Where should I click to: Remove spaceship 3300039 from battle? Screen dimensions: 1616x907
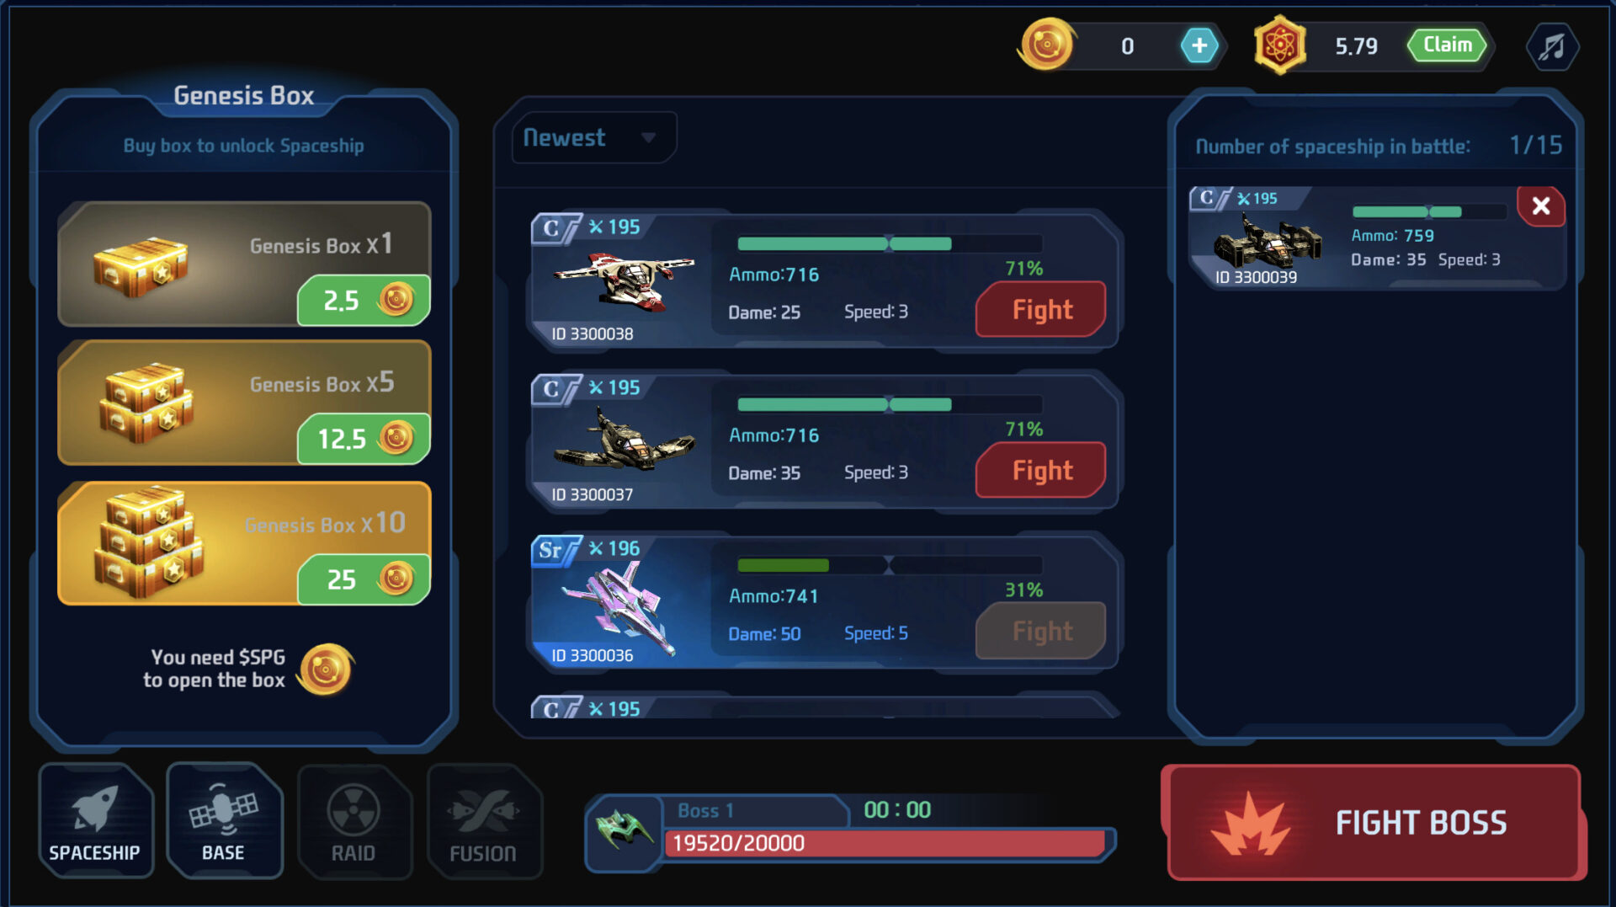(x=1540, y=206)
